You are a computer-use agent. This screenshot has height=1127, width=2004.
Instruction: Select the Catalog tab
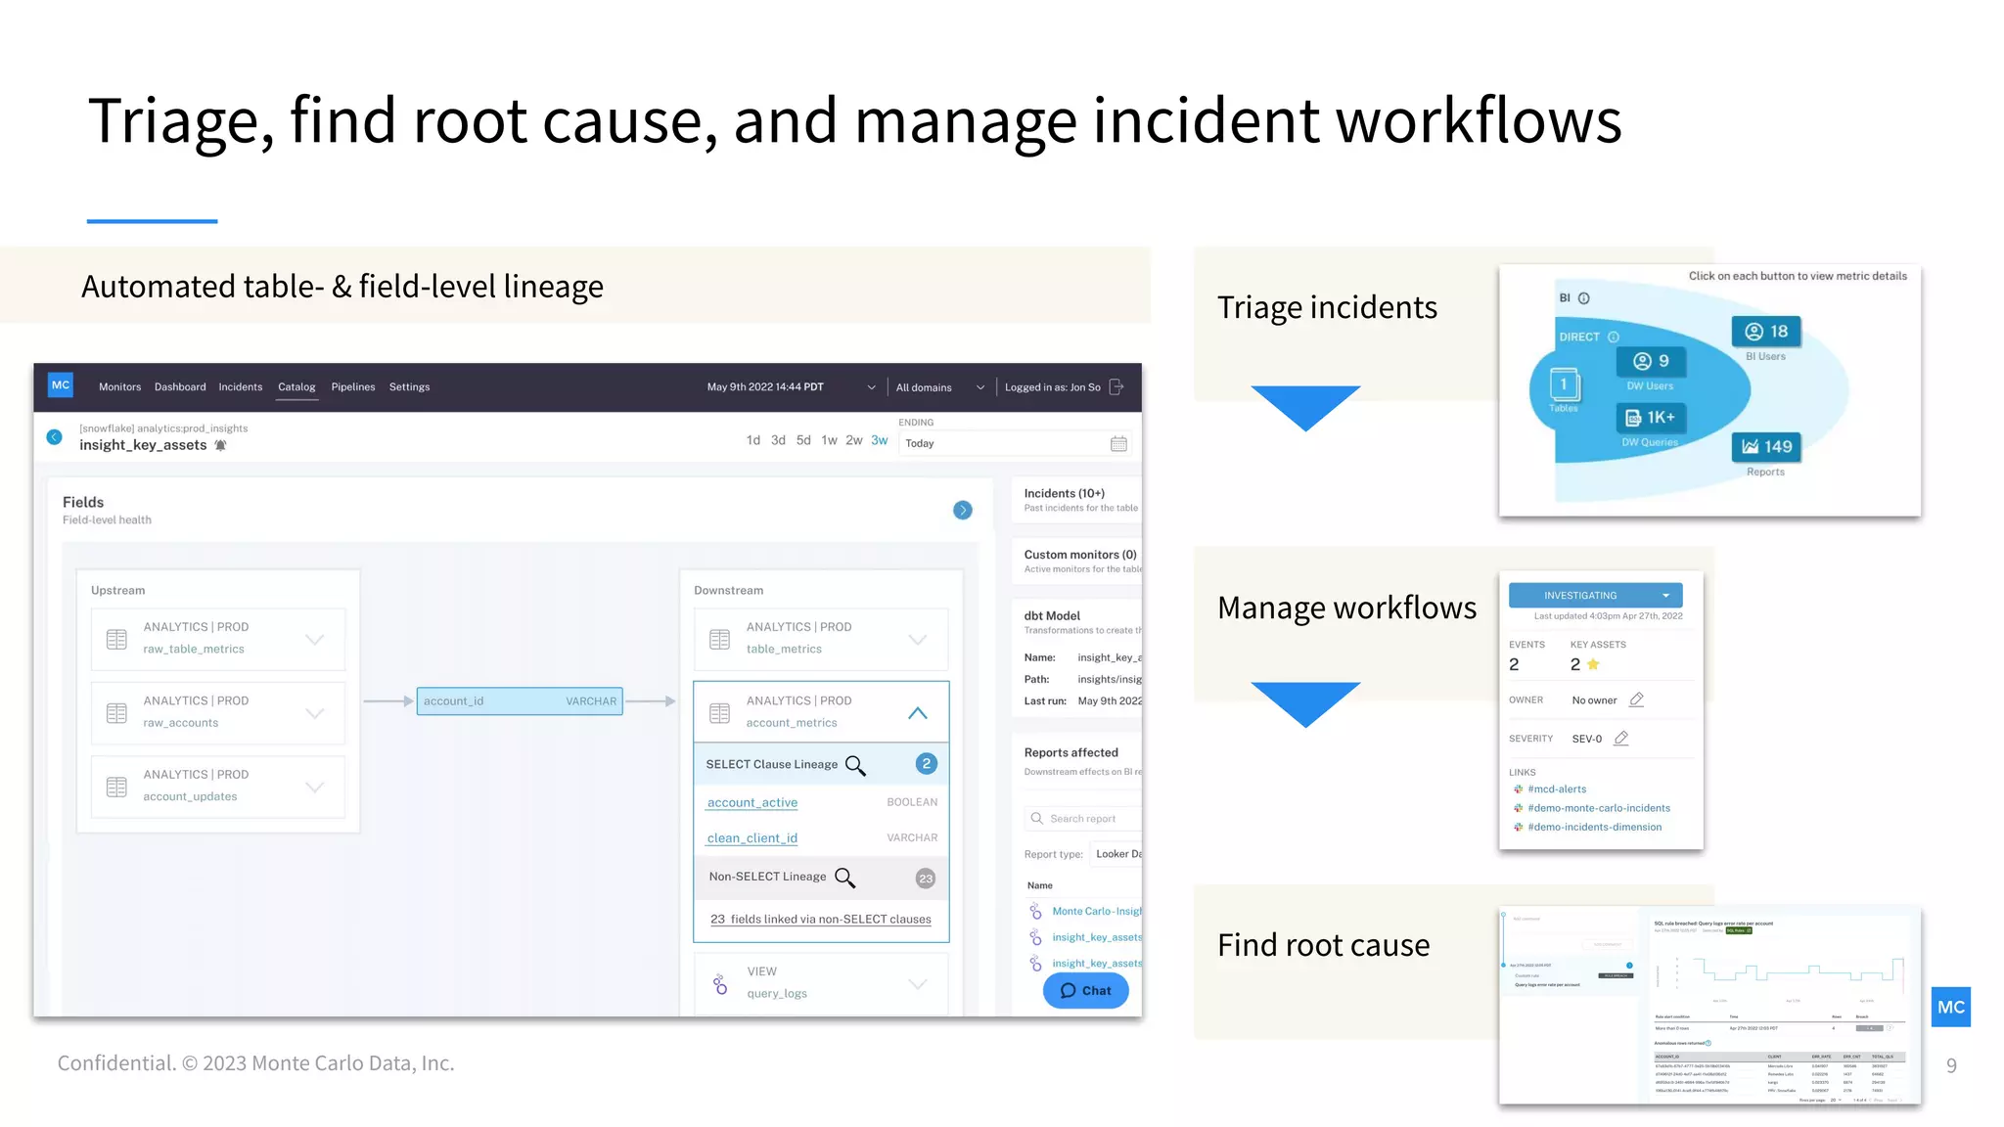click(296, 387)
